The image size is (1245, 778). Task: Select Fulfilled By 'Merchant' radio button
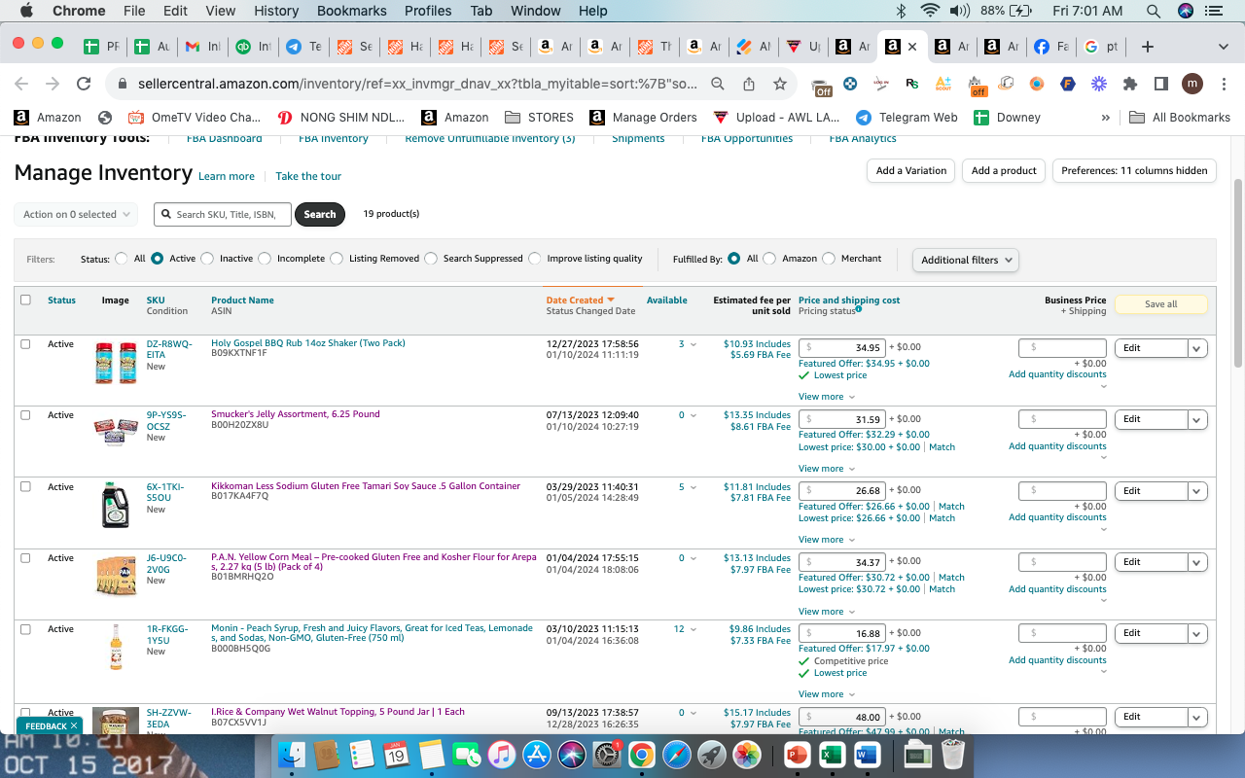829,259
